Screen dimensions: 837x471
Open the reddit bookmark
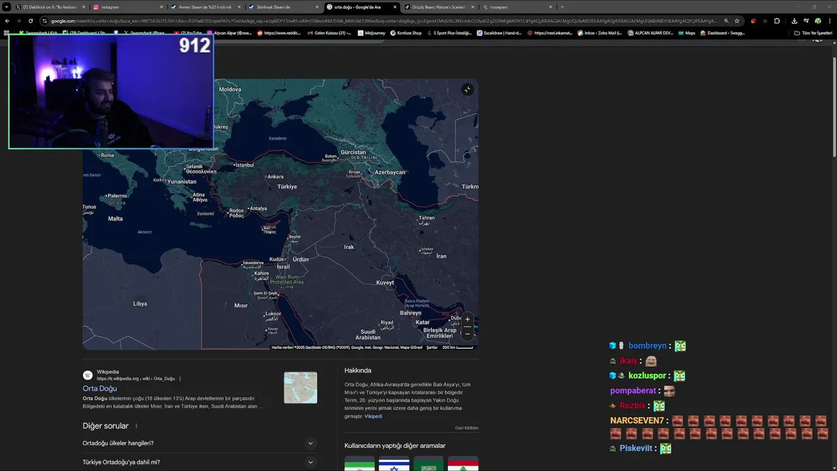tap(279, 33)
